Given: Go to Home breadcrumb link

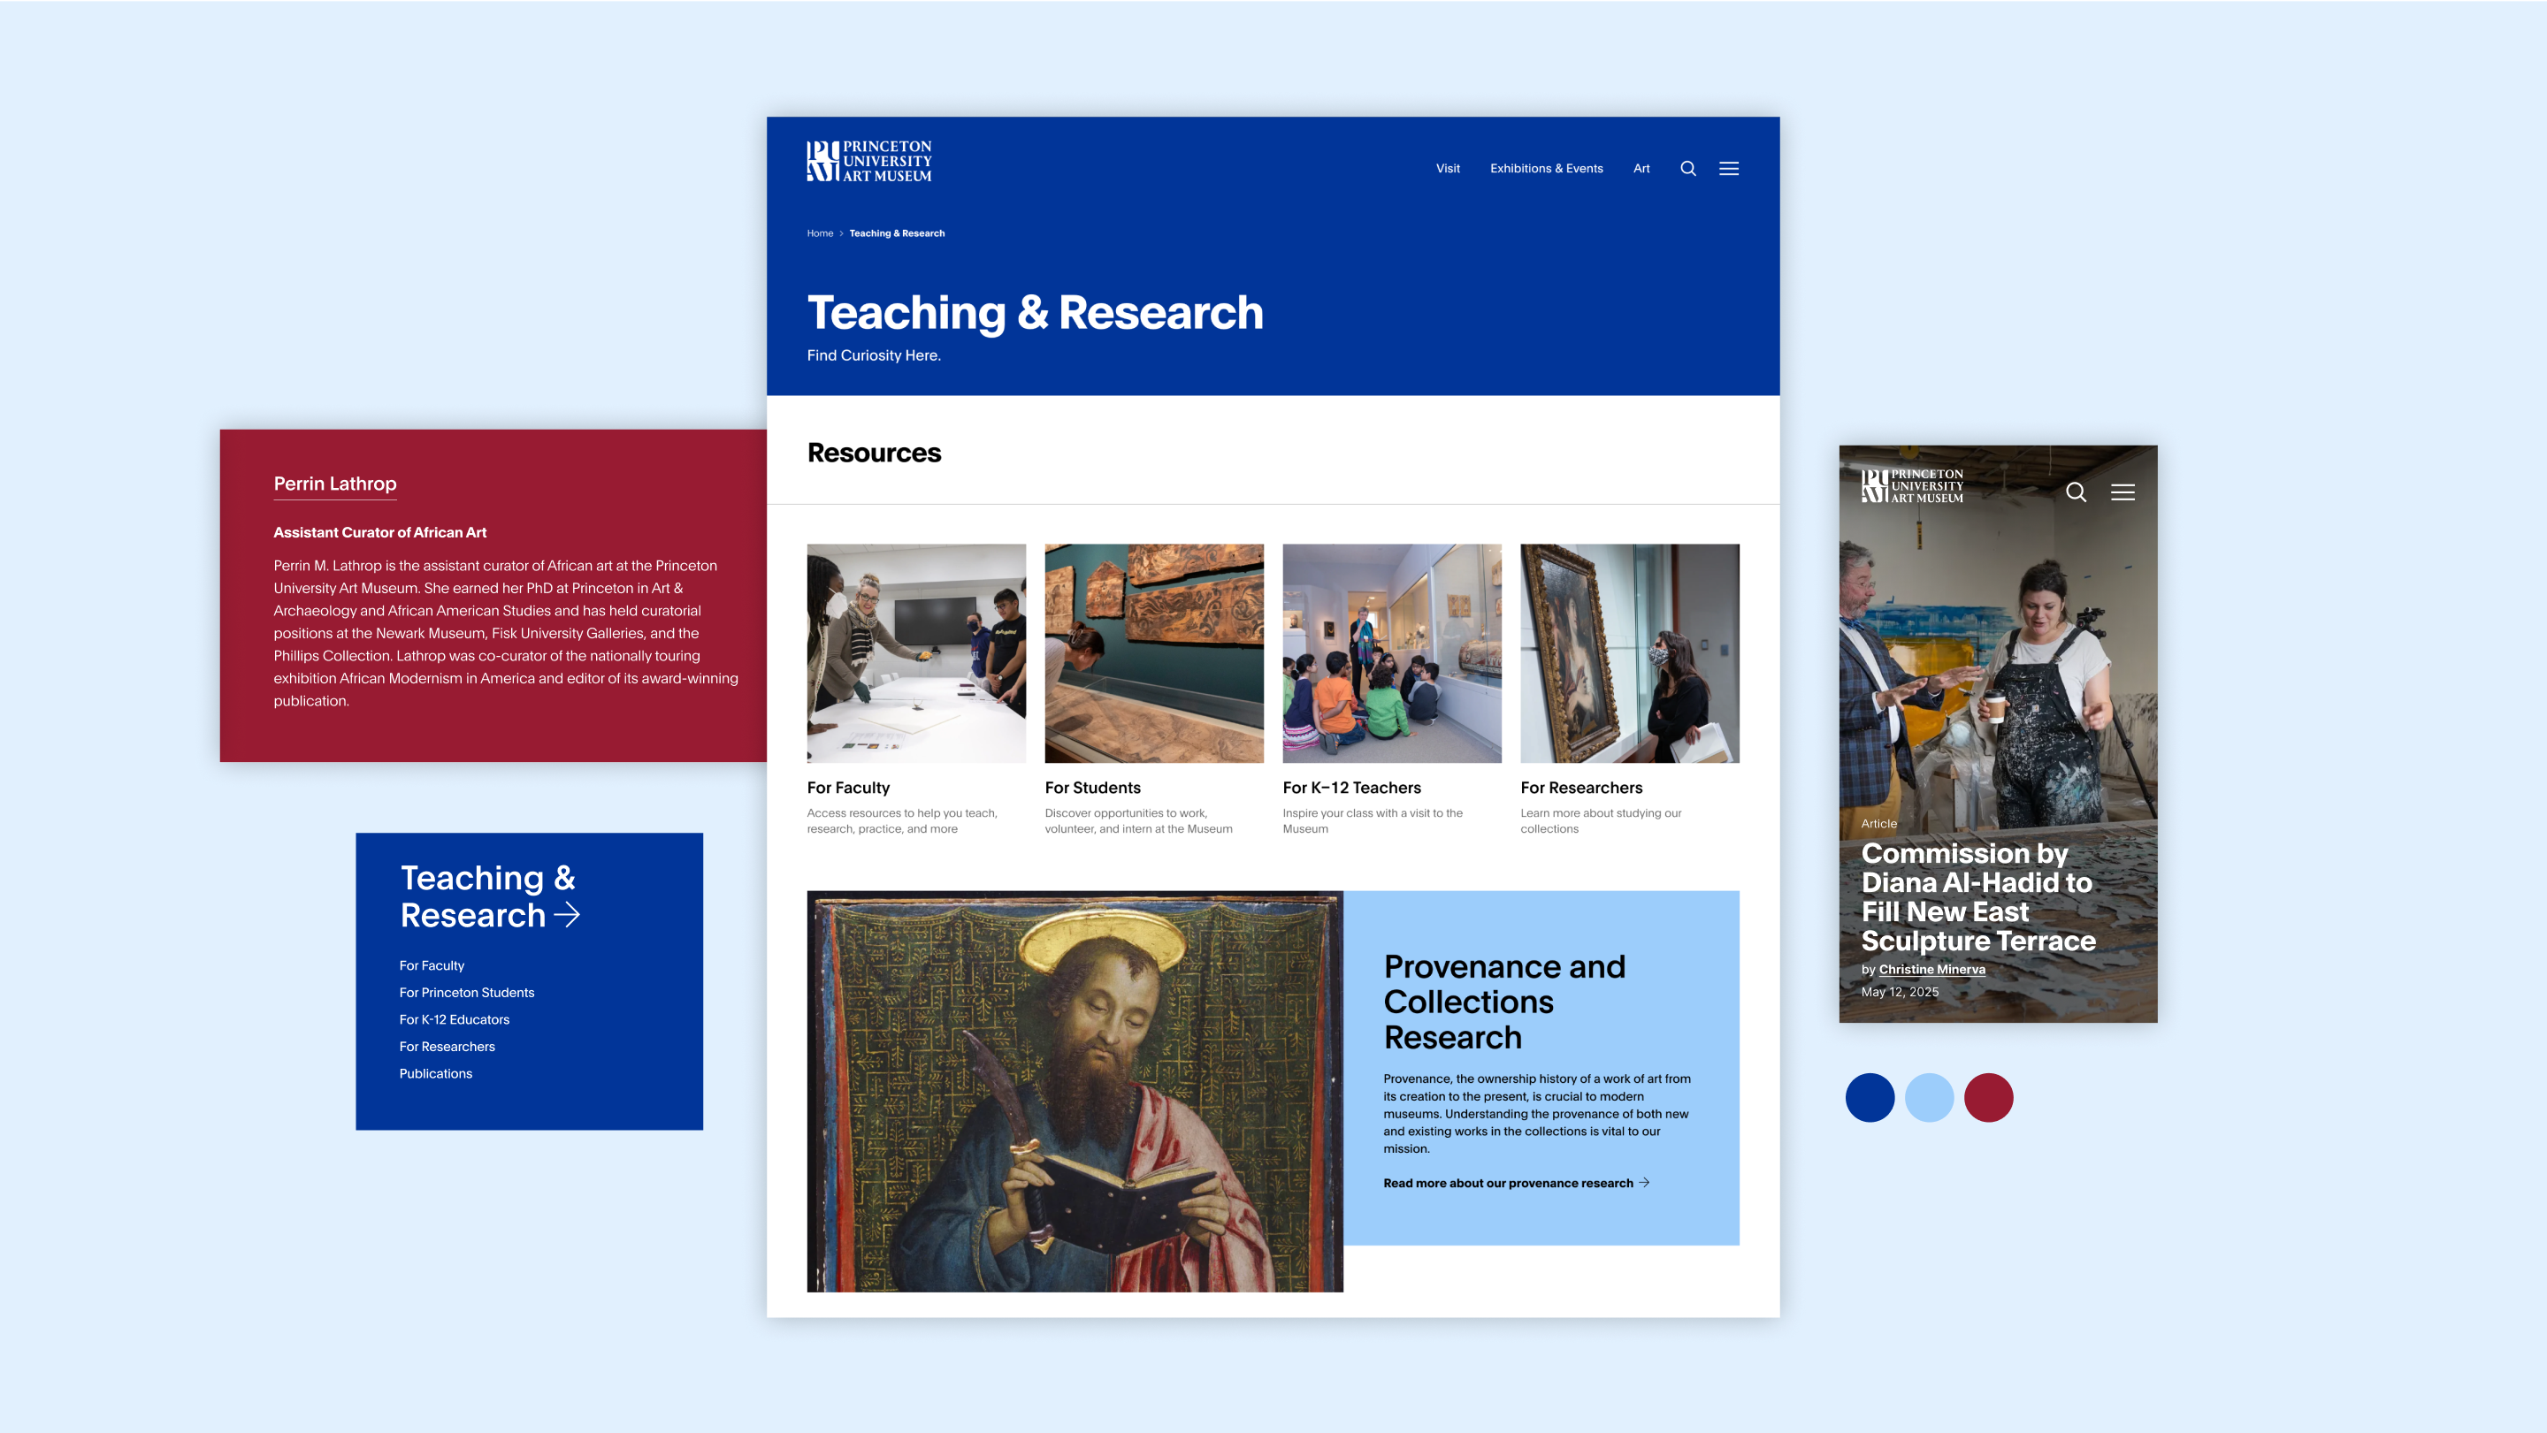Looking at the screenshot, I should [x=820, y=233].
